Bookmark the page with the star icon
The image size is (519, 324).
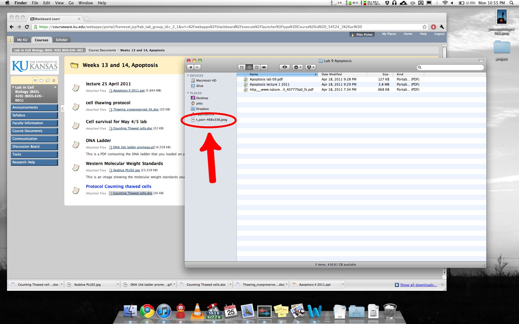pyautogui.click(x=424, y=27)
